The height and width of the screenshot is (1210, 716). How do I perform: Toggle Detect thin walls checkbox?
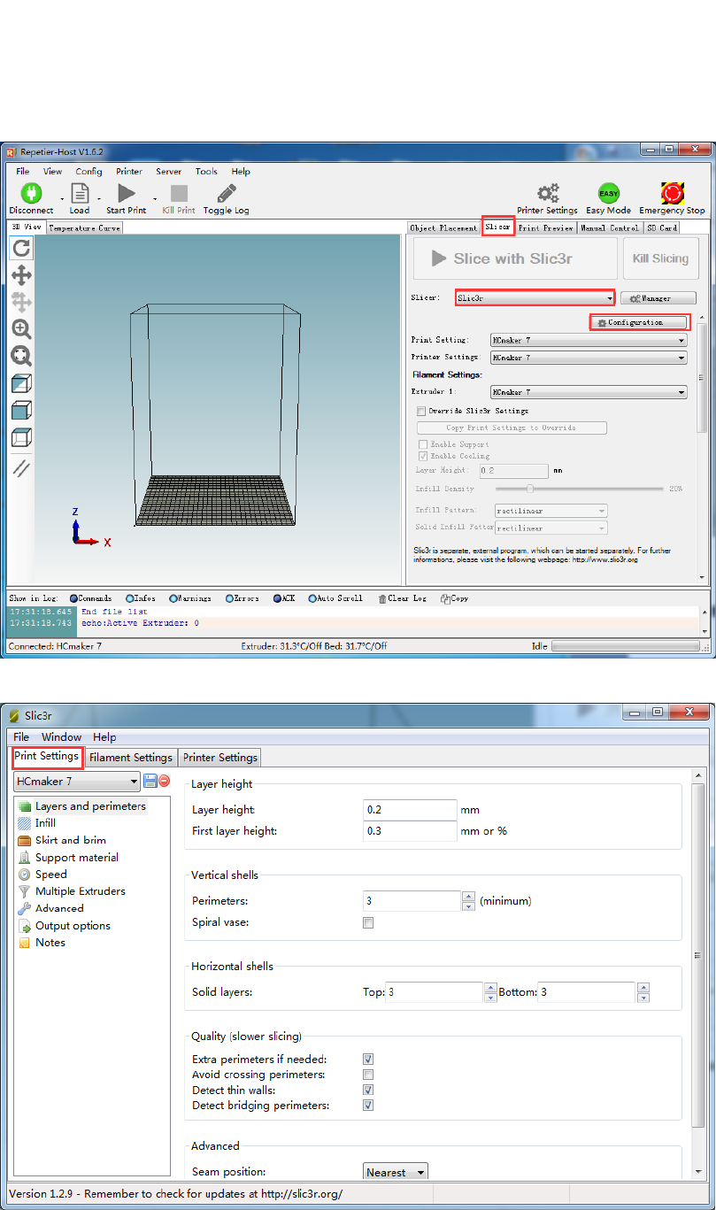point(368,1090)
